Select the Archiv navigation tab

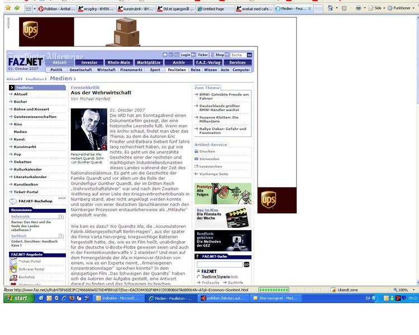pos(179,63)
